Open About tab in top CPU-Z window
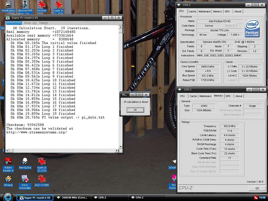This screenshot has width=268, height=201. pyautogui.click(x=238, y=12)
